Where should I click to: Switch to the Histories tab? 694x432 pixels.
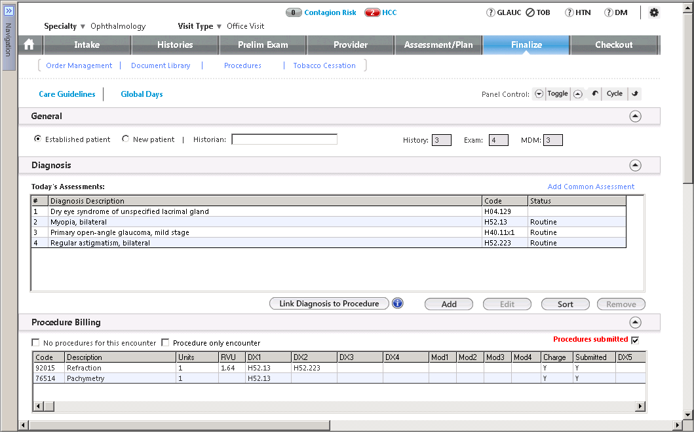coord(175,45)
